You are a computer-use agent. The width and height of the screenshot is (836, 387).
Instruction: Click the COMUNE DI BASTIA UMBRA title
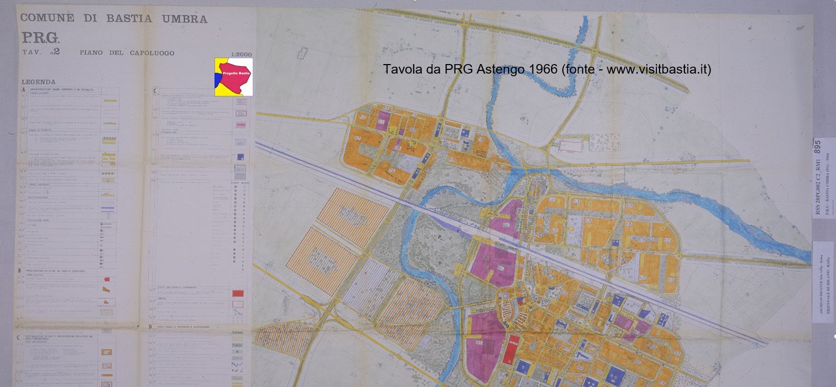click(x=114, y=19)
